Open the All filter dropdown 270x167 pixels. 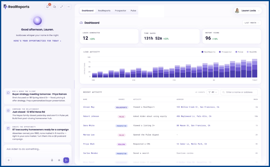213,92
